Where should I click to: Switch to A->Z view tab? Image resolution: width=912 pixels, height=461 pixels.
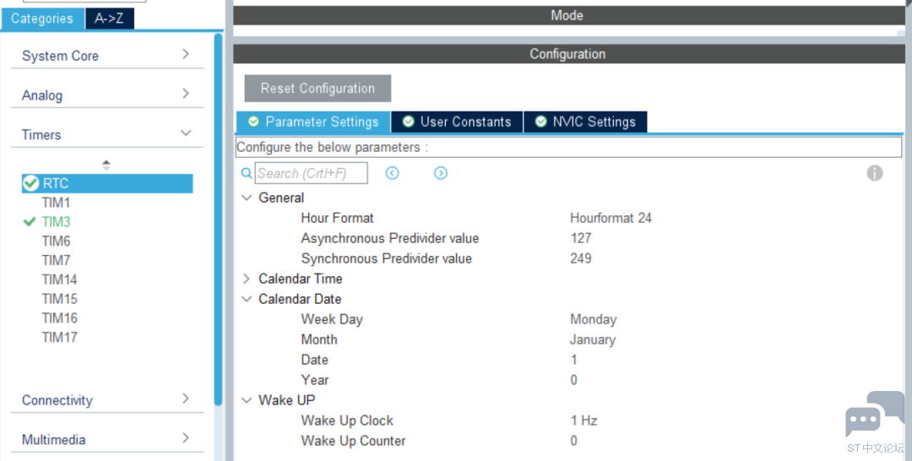(109, 19)
